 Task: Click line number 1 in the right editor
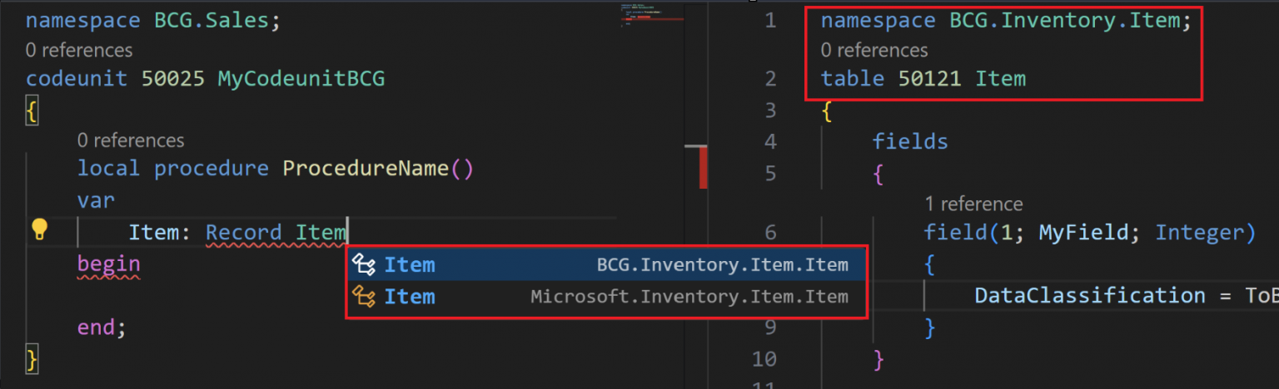click(x=769, y=21)
